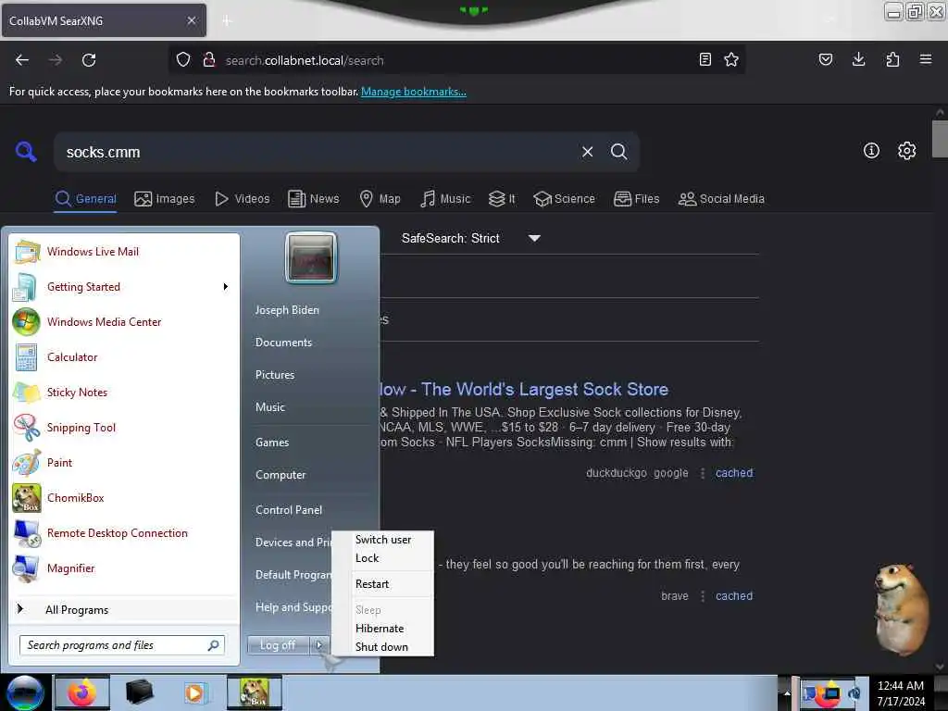Choose Hibernate from the power menu
Viewport: 948px width, 711px height.
point(383,629)
